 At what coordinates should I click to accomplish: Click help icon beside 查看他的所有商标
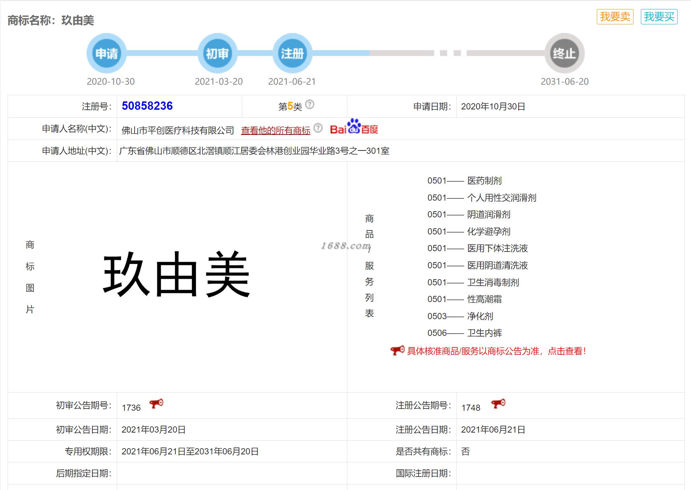[318, 128]
